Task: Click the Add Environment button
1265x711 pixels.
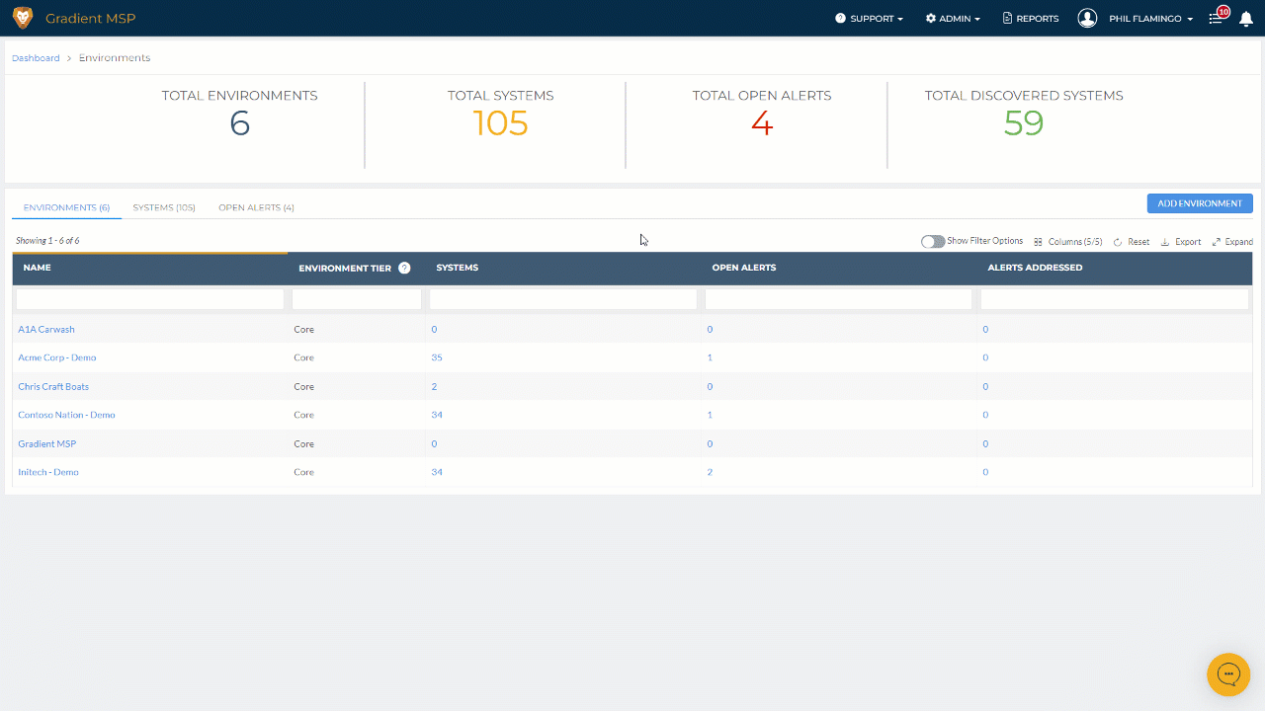Action: [1200, 203]
